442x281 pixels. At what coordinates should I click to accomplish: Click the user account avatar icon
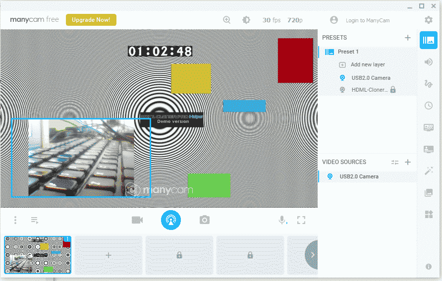334,20
